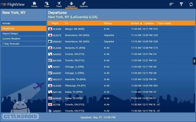Screen dimensions: 196x122
Task: Sort by the Status column header
Action: tap(108, 23)
